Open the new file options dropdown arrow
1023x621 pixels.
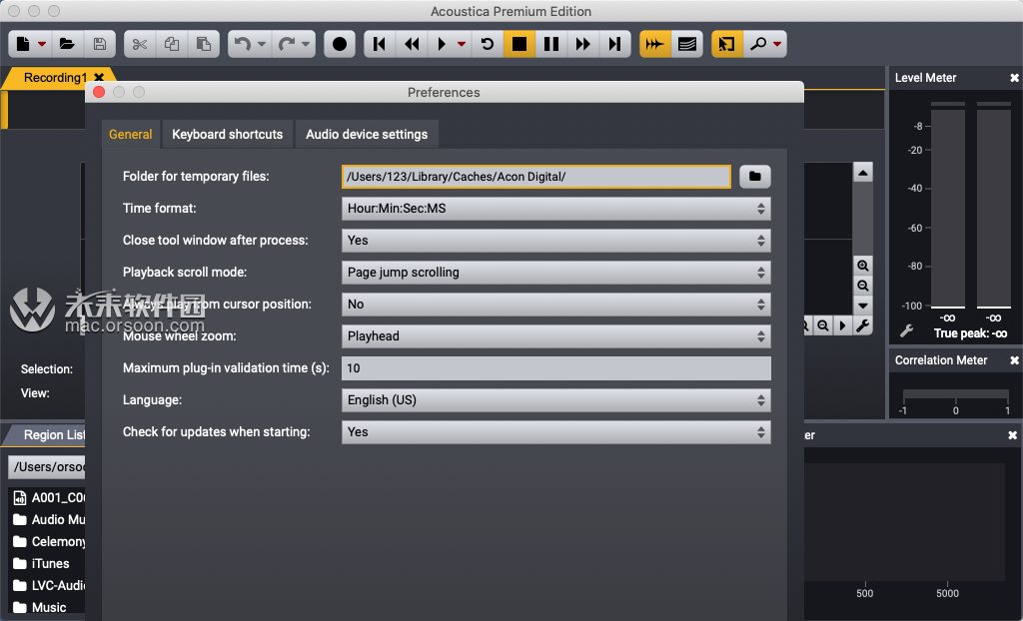point(42,44)
